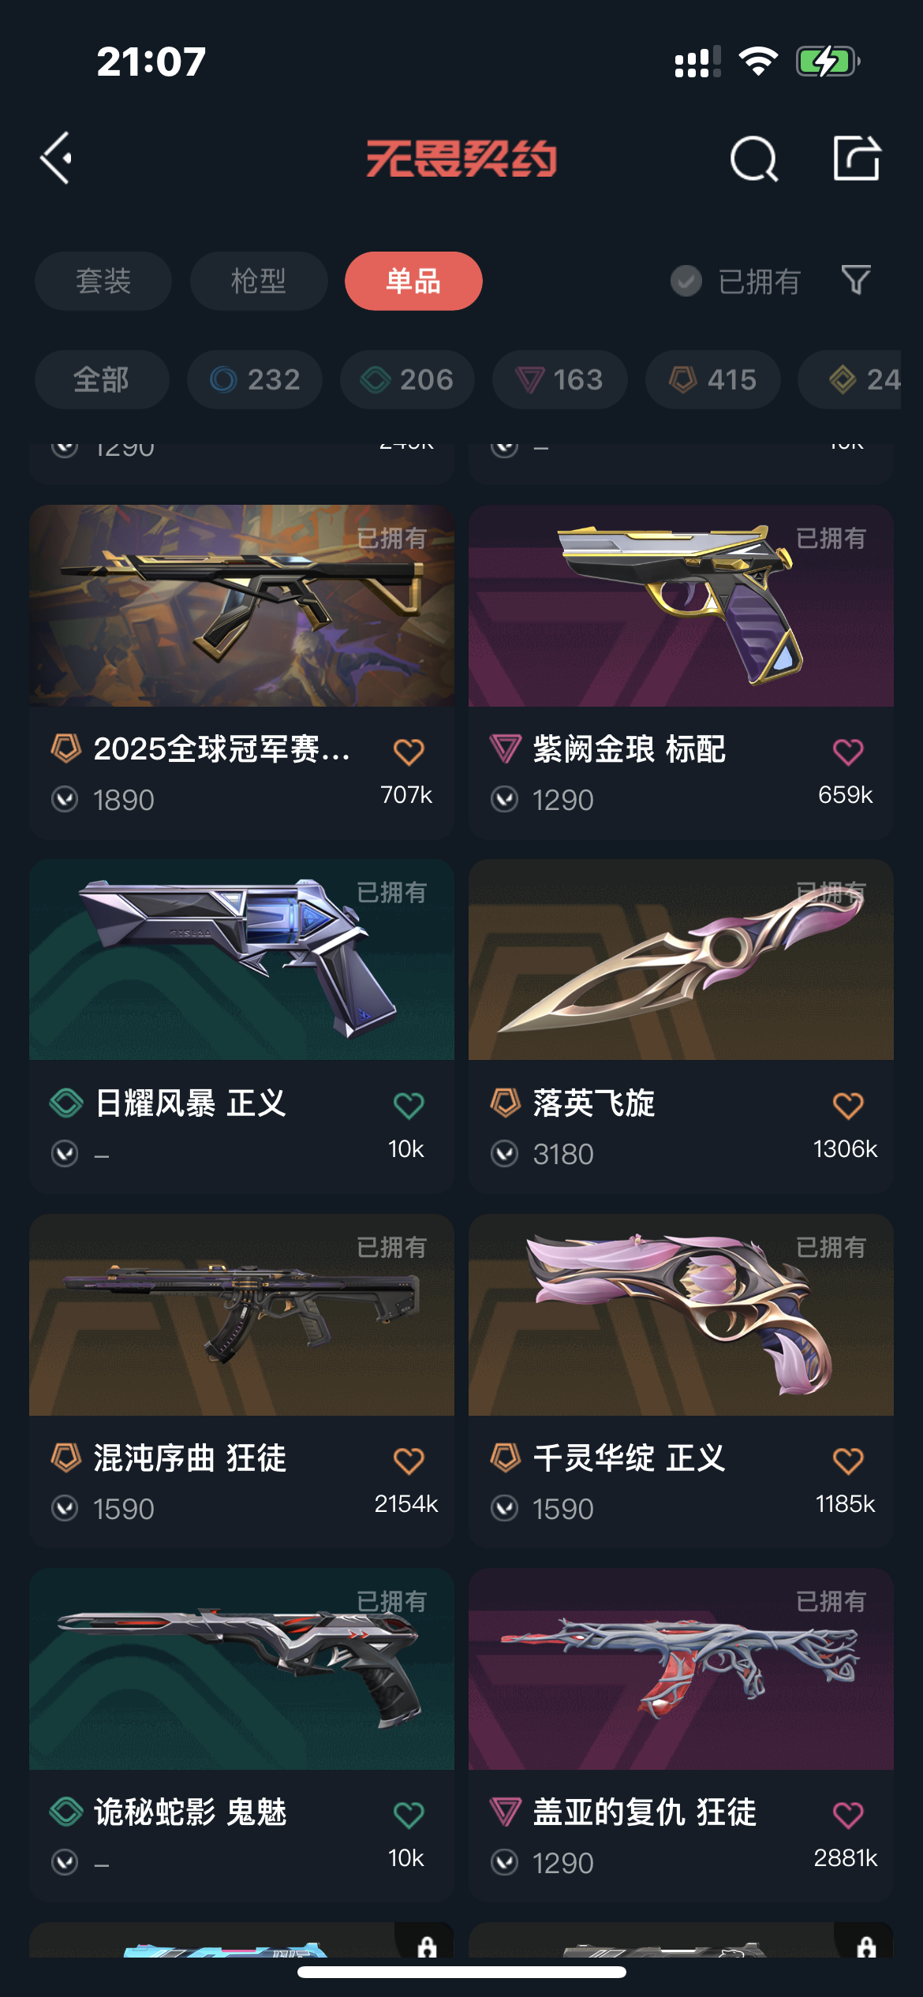This screenshot has height=1997, width=923.
Task: Like 盖亚的复仇 狂徒 via heart icon
Action: 848,1815
